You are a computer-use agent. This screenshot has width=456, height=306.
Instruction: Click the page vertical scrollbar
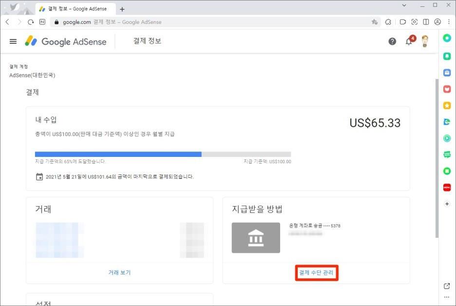(437, 158)
